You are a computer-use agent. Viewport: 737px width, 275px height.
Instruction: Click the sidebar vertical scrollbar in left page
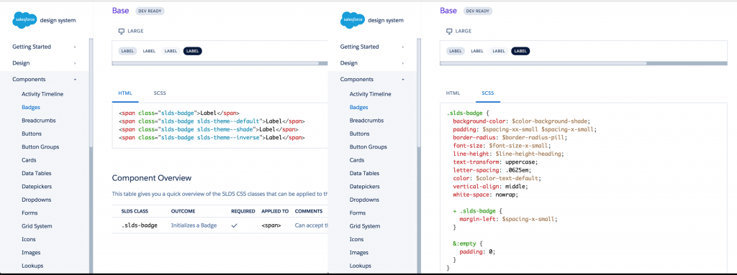point(91,93)
